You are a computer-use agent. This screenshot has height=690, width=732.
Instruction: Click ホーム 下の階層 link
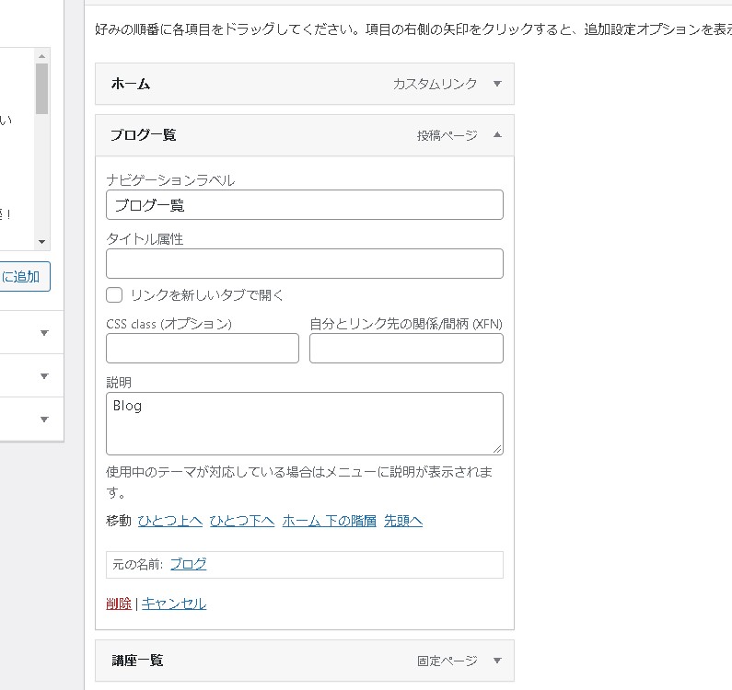[x=330, y=521]
